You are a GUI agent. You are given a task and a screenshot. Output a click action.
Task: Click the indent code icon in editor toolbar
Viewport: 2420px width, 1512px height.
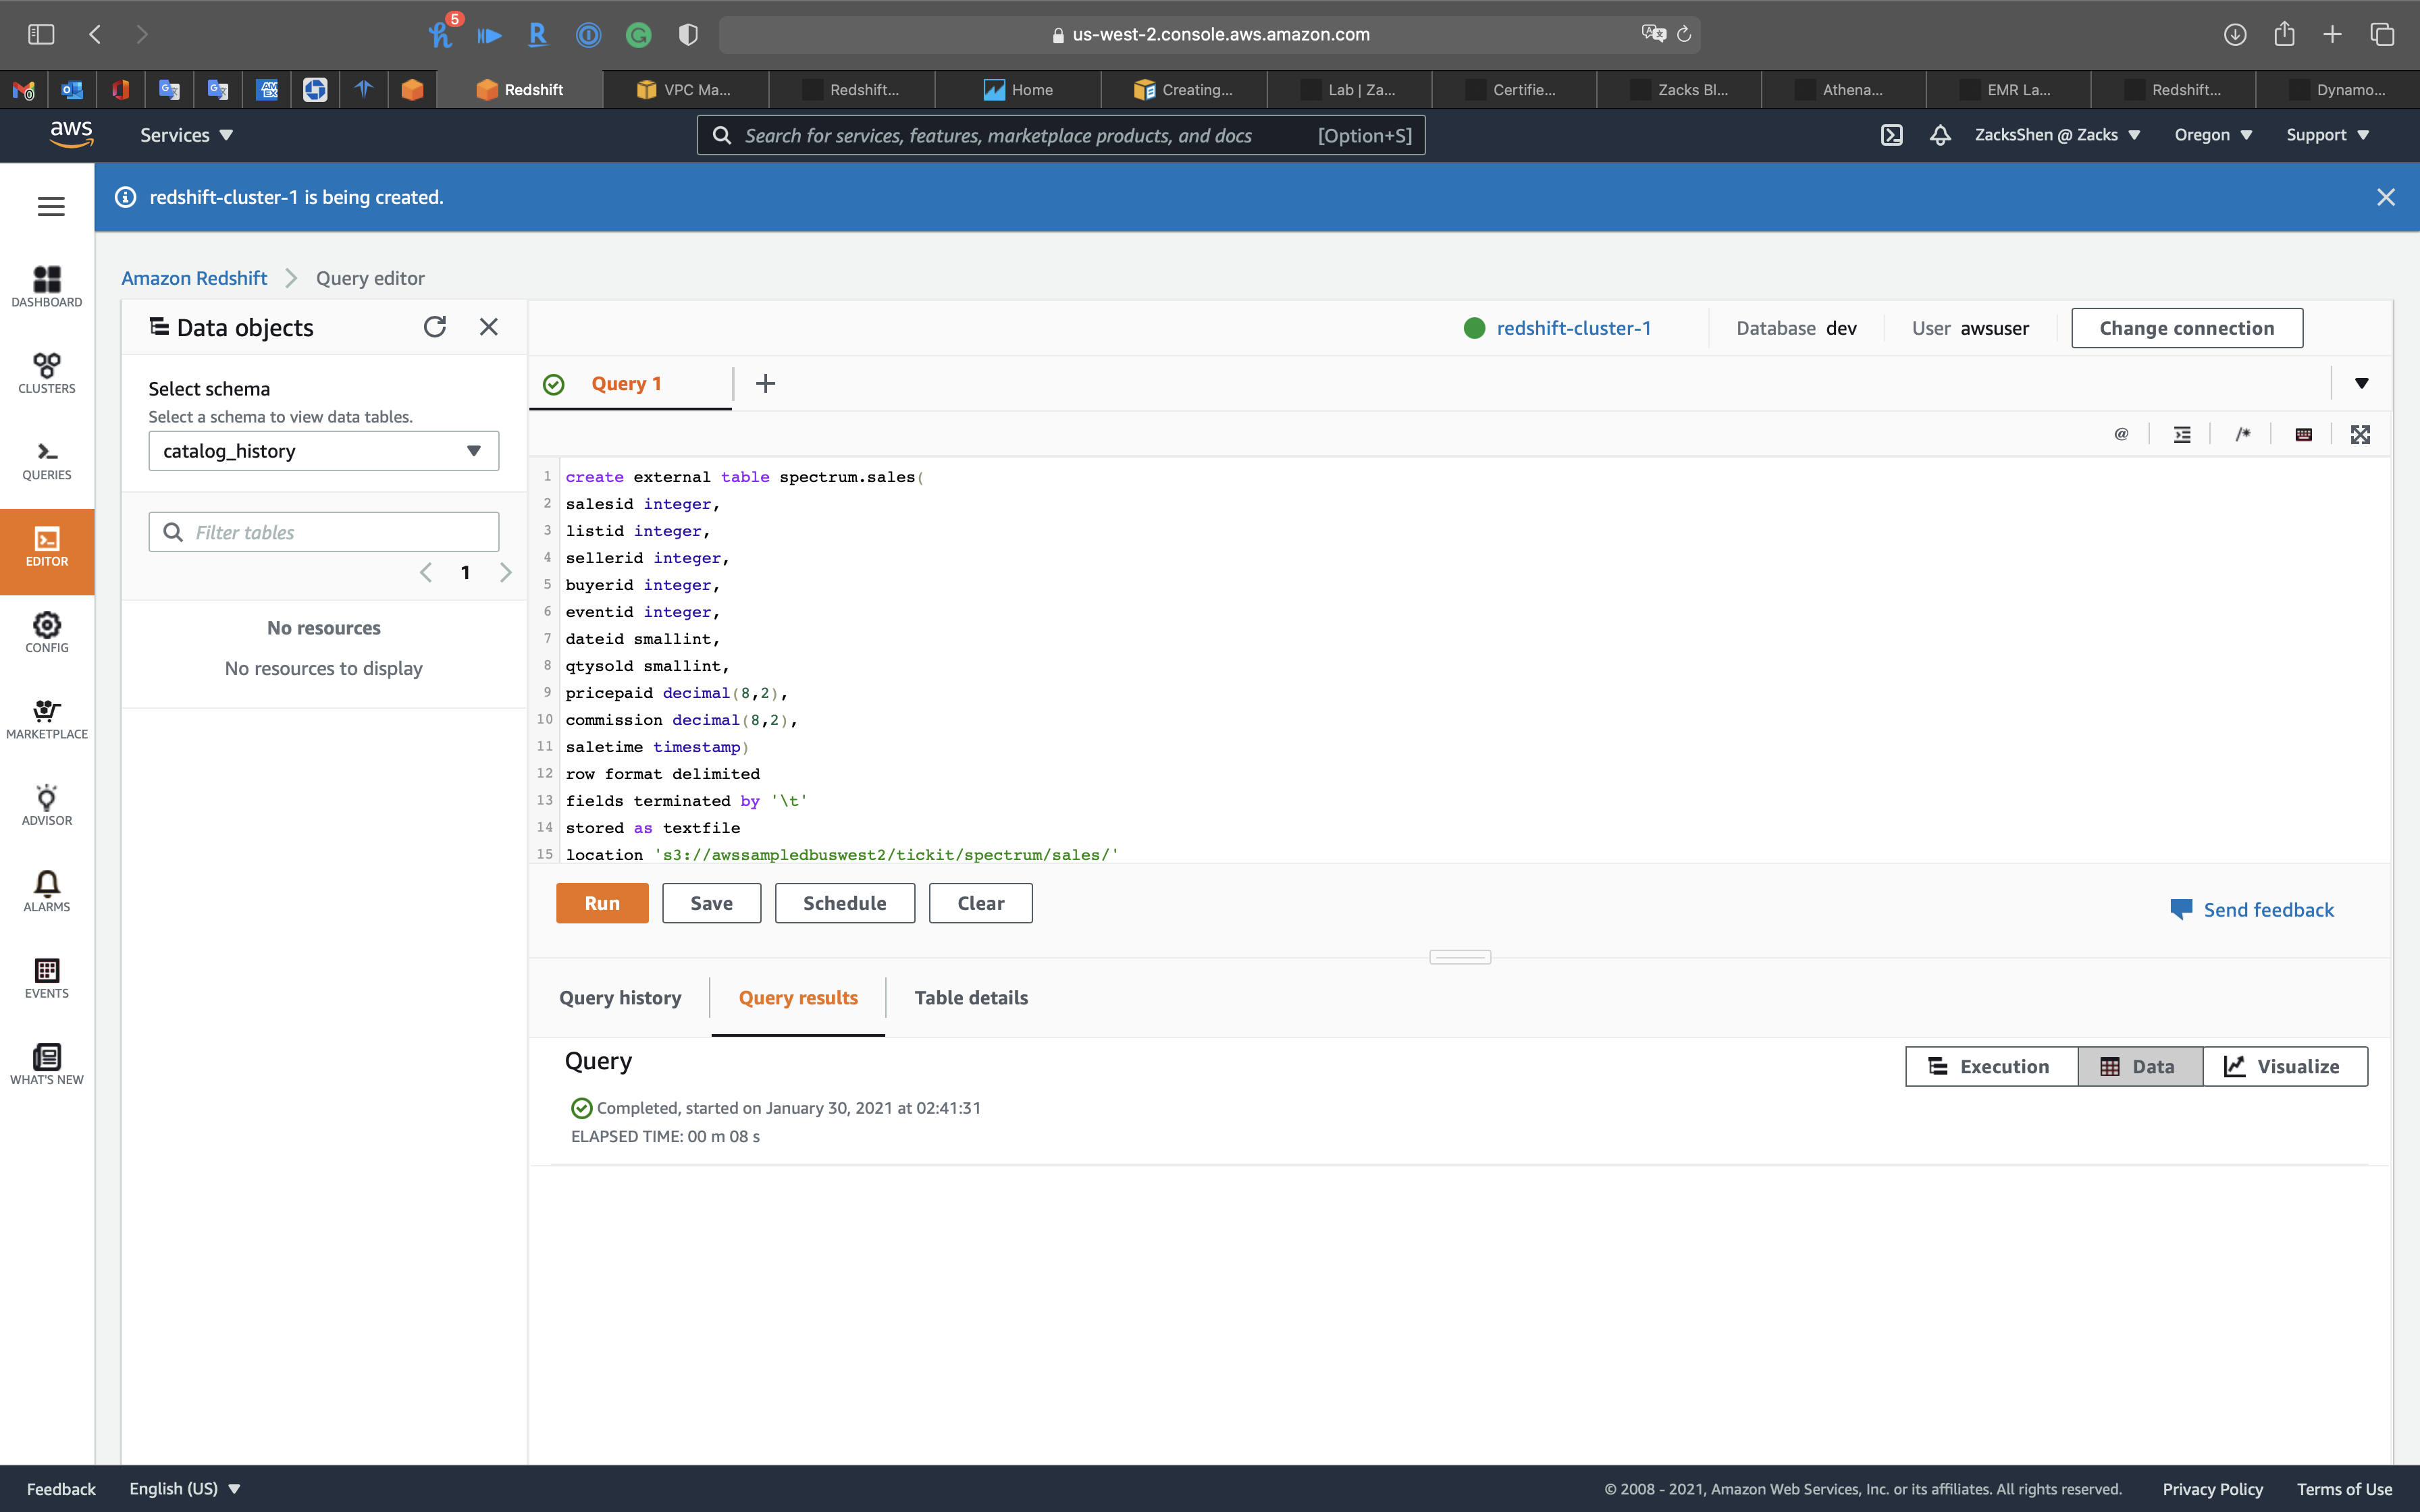tap(2182, 434)
